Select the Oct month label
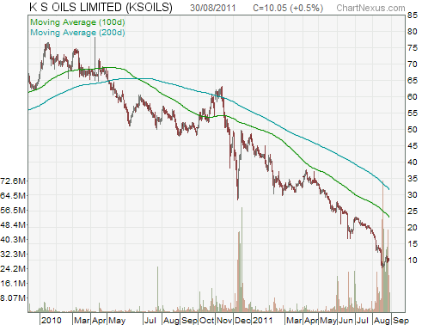The image size is (428, 325). click(206, 320)
